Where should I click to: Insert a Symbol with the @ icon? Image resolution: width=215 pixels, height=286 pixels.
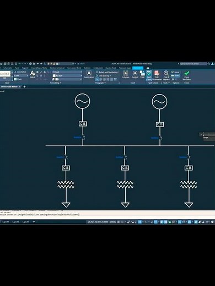click(135, 75)
